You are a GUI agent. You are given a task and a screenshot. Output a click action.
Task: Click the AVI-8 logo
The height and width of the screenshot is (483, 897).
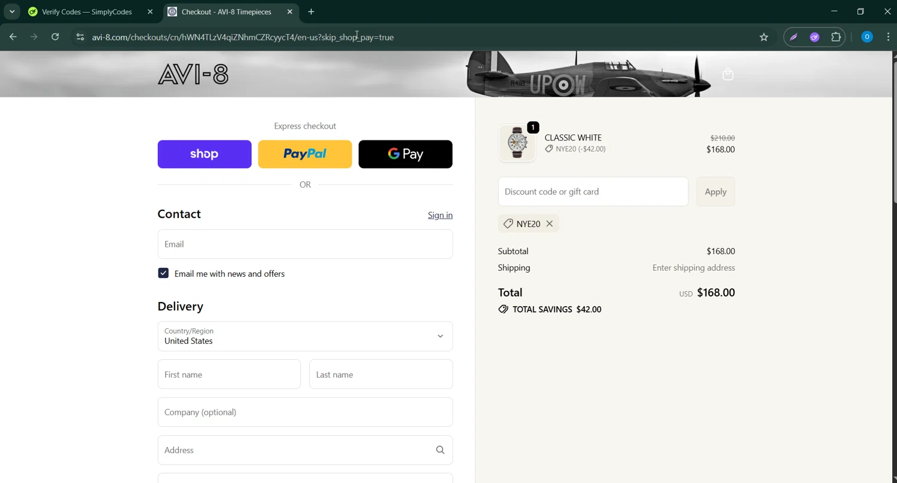[193, 75]
